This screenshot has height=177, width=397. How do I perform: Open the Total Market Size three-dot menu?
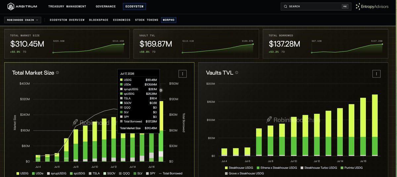183,74
